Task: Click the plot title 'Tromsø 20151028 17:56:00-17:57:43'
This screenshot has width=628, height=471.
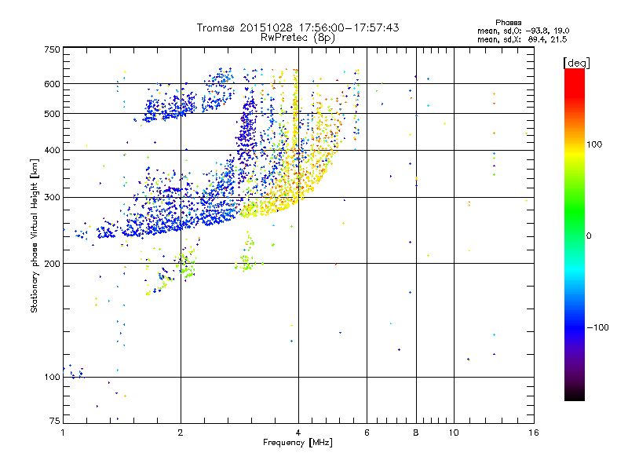Action: pyautogui.click(x=298, y=27)
